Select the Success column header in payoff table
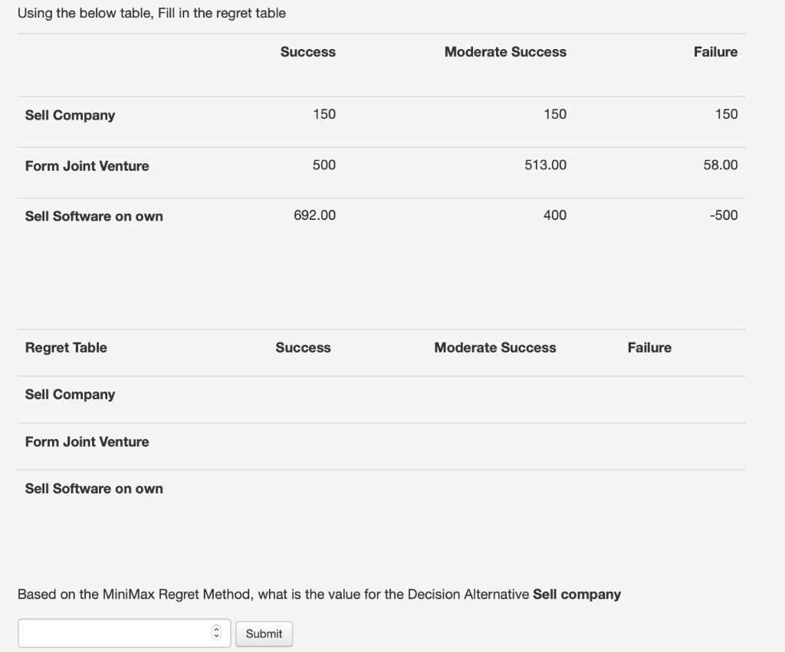 pyautogui.click(x=308, y=52)
